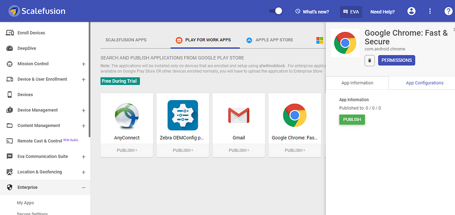455x215 pixels.
Task: Click the Devices phone icon
Action: click(10, 95)
